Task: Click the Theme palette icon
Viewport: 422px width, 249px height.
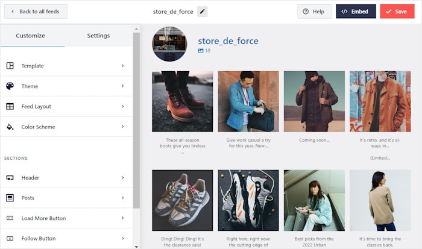Action: click(x=10, y=86)
